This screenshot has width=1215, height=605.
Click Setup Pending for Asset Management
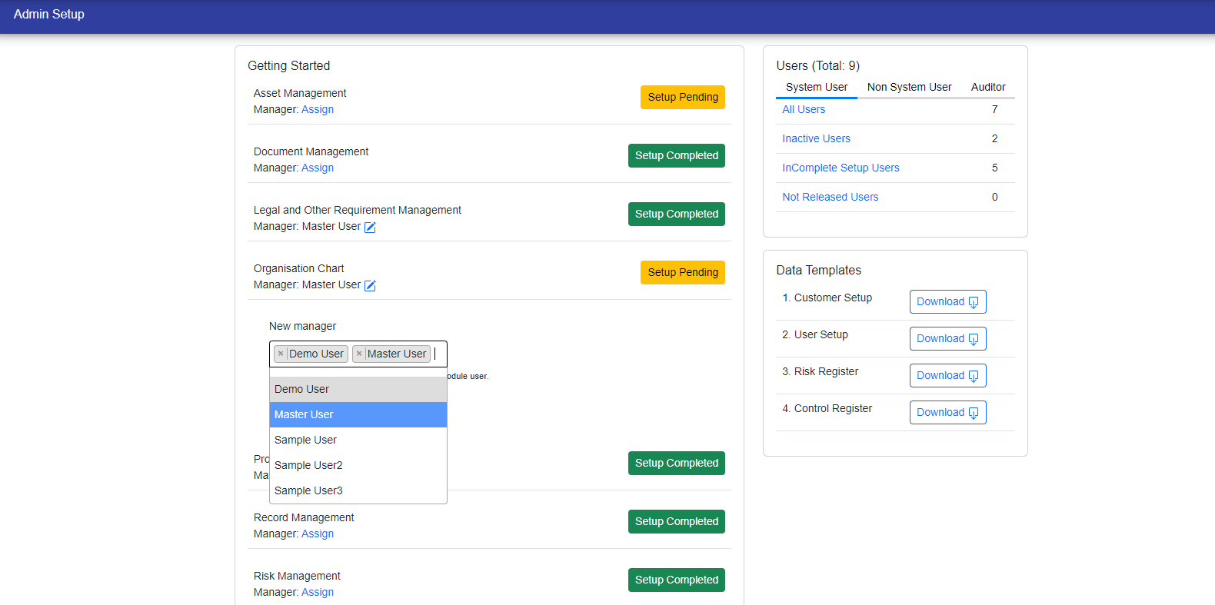coord(682,98)
